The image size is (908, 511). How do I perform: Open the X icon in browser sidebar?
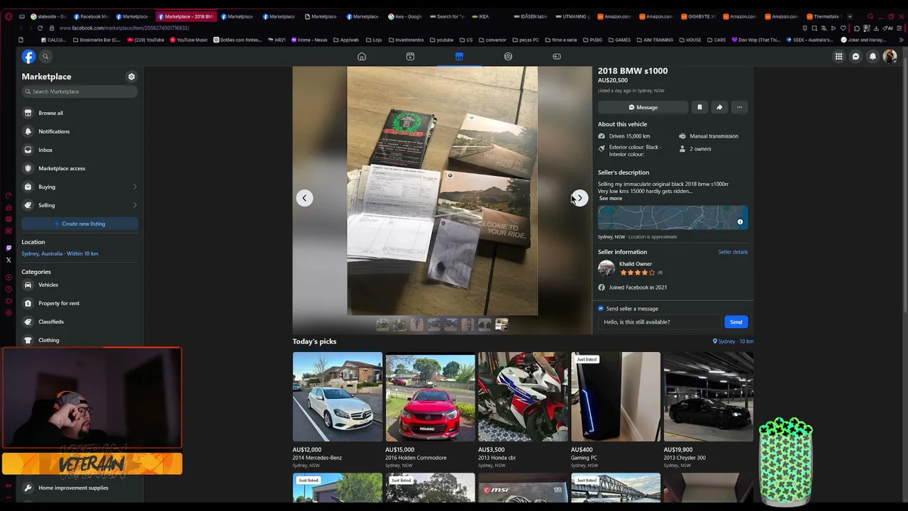point(9,260)
